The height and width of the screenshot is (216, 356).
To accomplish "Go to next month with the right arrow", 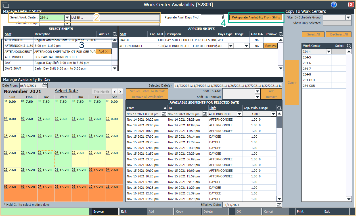I will pyautogui.click(x=120, y=91).
